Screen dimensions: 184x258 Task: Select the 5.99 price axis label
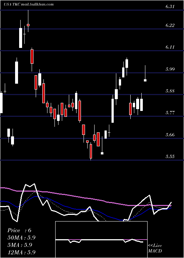coord(170,69)
